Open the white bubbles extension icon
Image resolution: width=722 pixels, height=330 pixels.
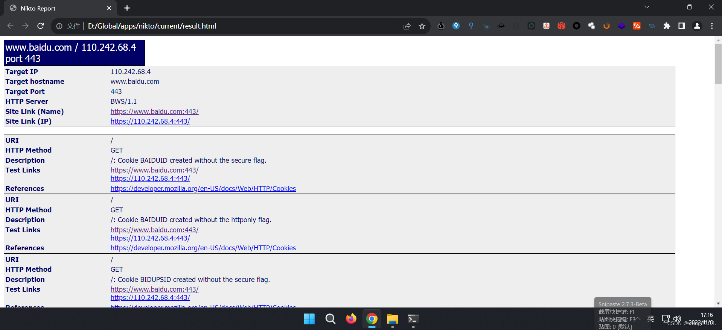pos(592,26)
